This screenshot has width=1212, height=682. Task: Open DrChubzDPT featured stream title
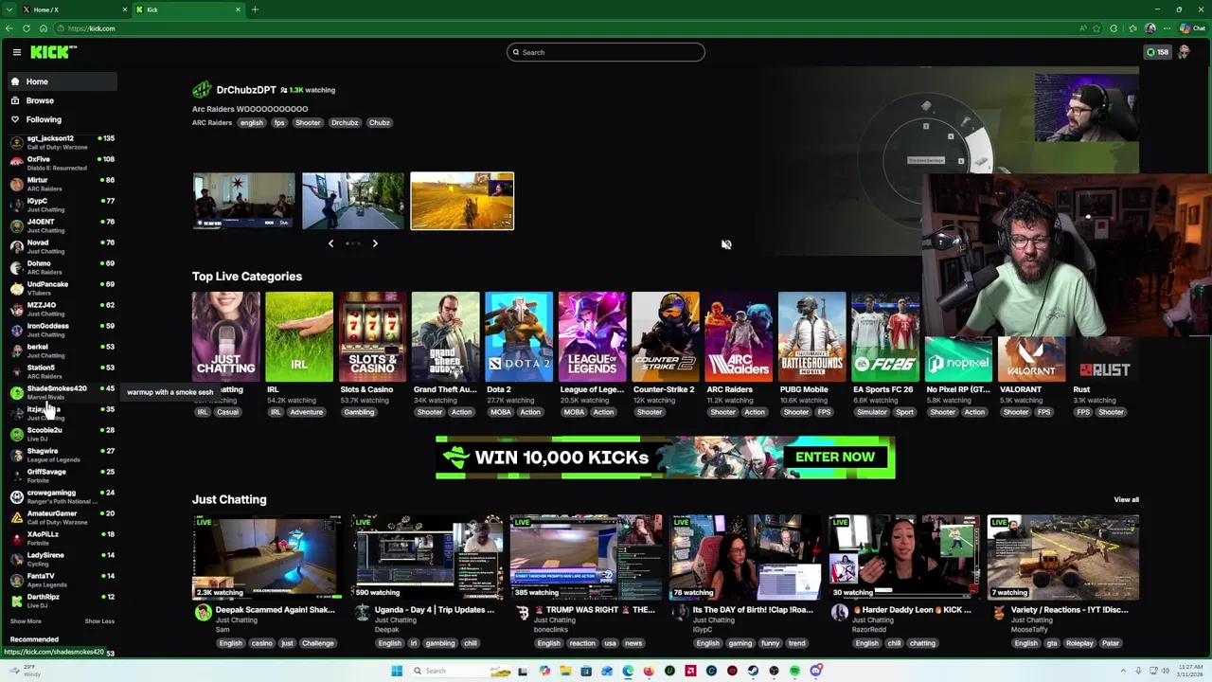click(250, 109)
